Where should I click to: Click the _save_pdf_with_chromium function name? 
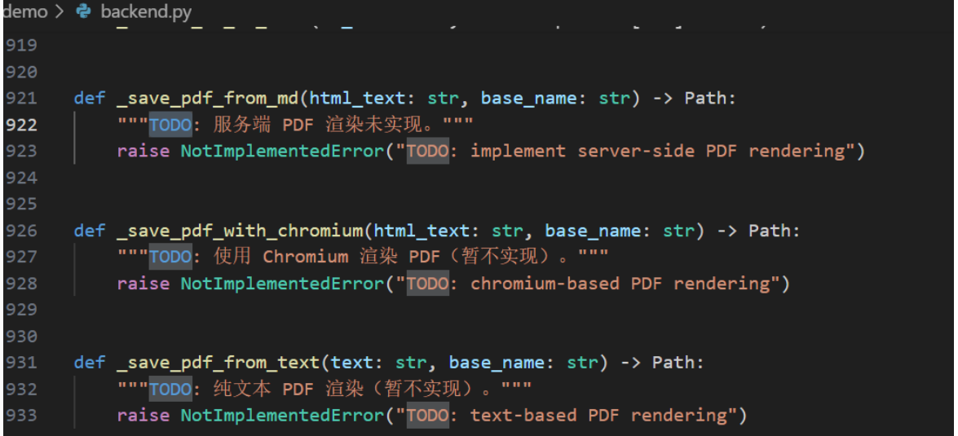(x=240, y=231)
